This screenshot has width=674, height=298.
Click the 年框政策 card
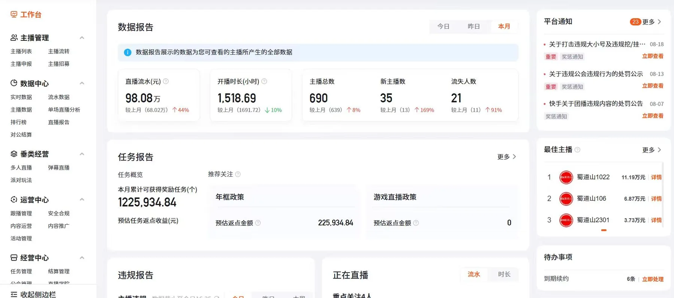285,211
